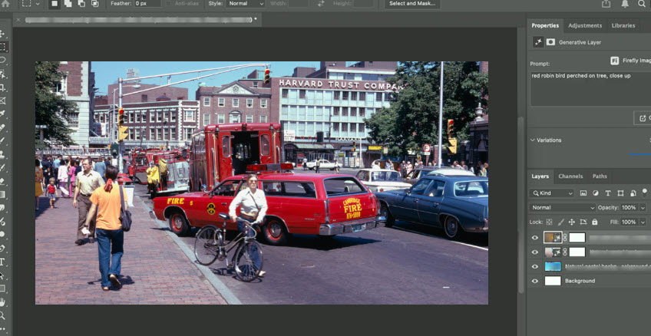Select the Dodge tool

pyautogui.click(x=2, y=234)
